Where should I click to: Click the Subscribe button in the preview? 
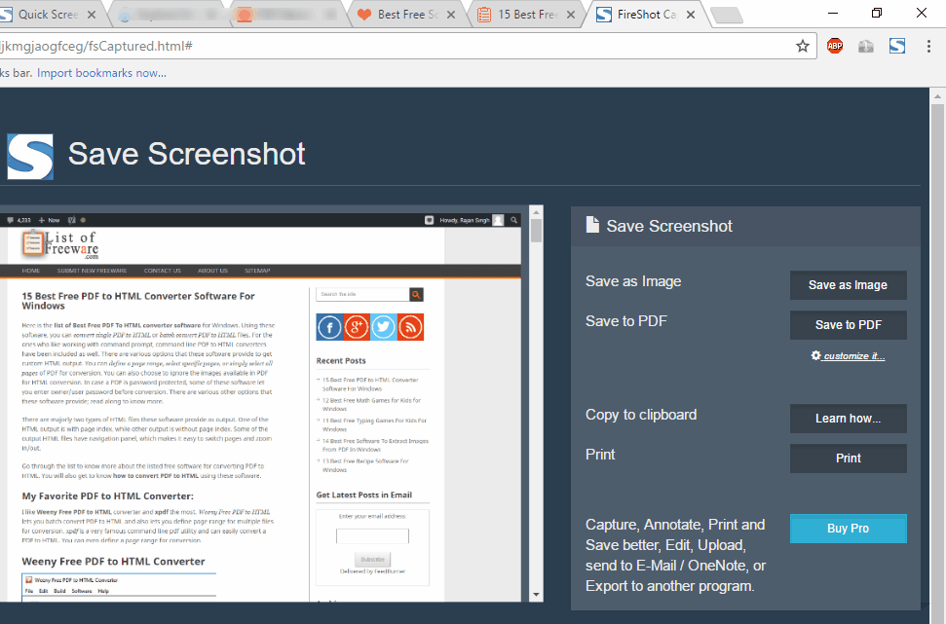tap(372, 559)
